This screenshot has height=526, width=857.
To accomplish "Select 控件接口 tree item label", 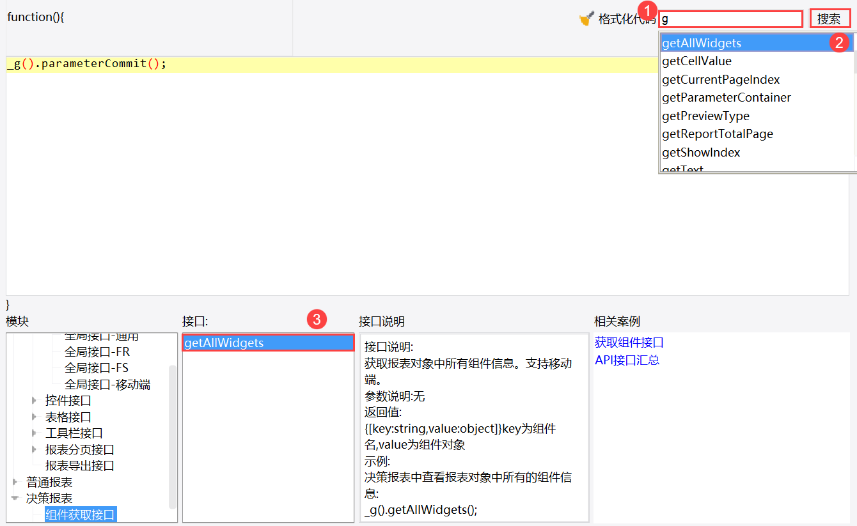I will (x=68, y=401).
